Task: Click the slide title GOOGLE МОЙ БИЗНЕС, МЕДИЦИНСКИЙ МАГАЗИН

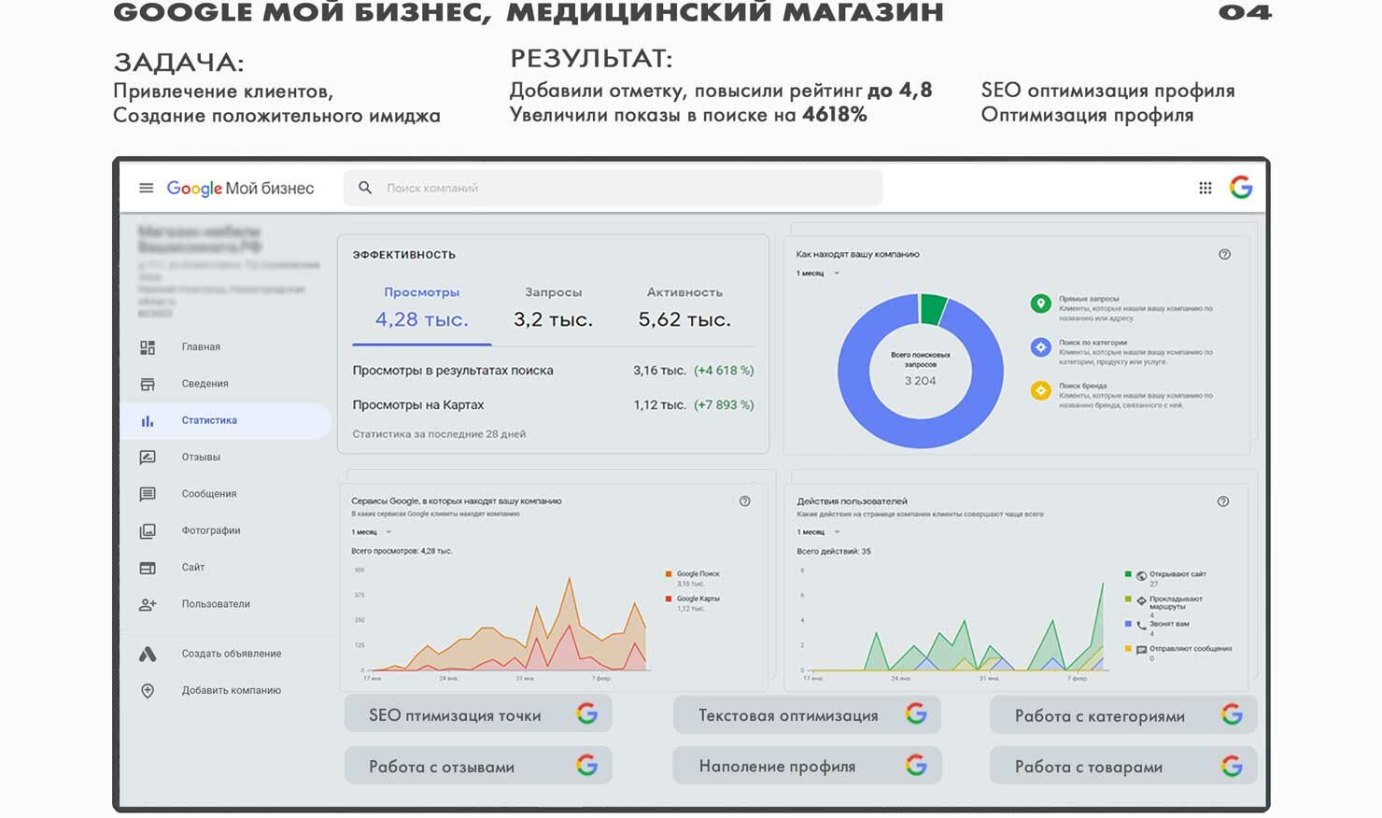Action: (529, 12)
